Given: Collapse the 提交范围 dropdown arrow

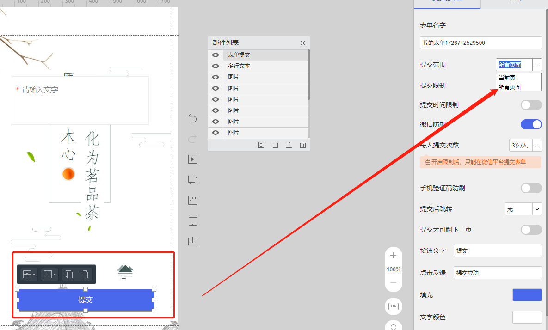Looking at the screenshot, I should tap(537, 65).
